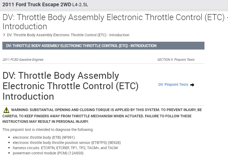Select the harness circuits list item
Viewport: 228px width, 158px height.
[66, 148]
